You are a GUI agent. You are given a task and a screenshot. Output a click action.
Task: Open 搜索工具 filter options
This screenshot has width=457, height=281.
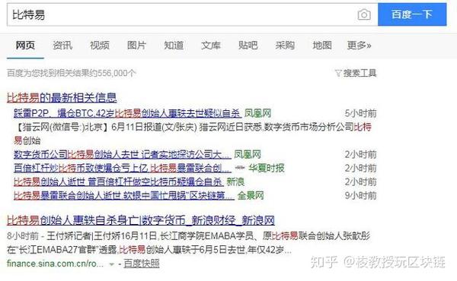pos(356,73)
